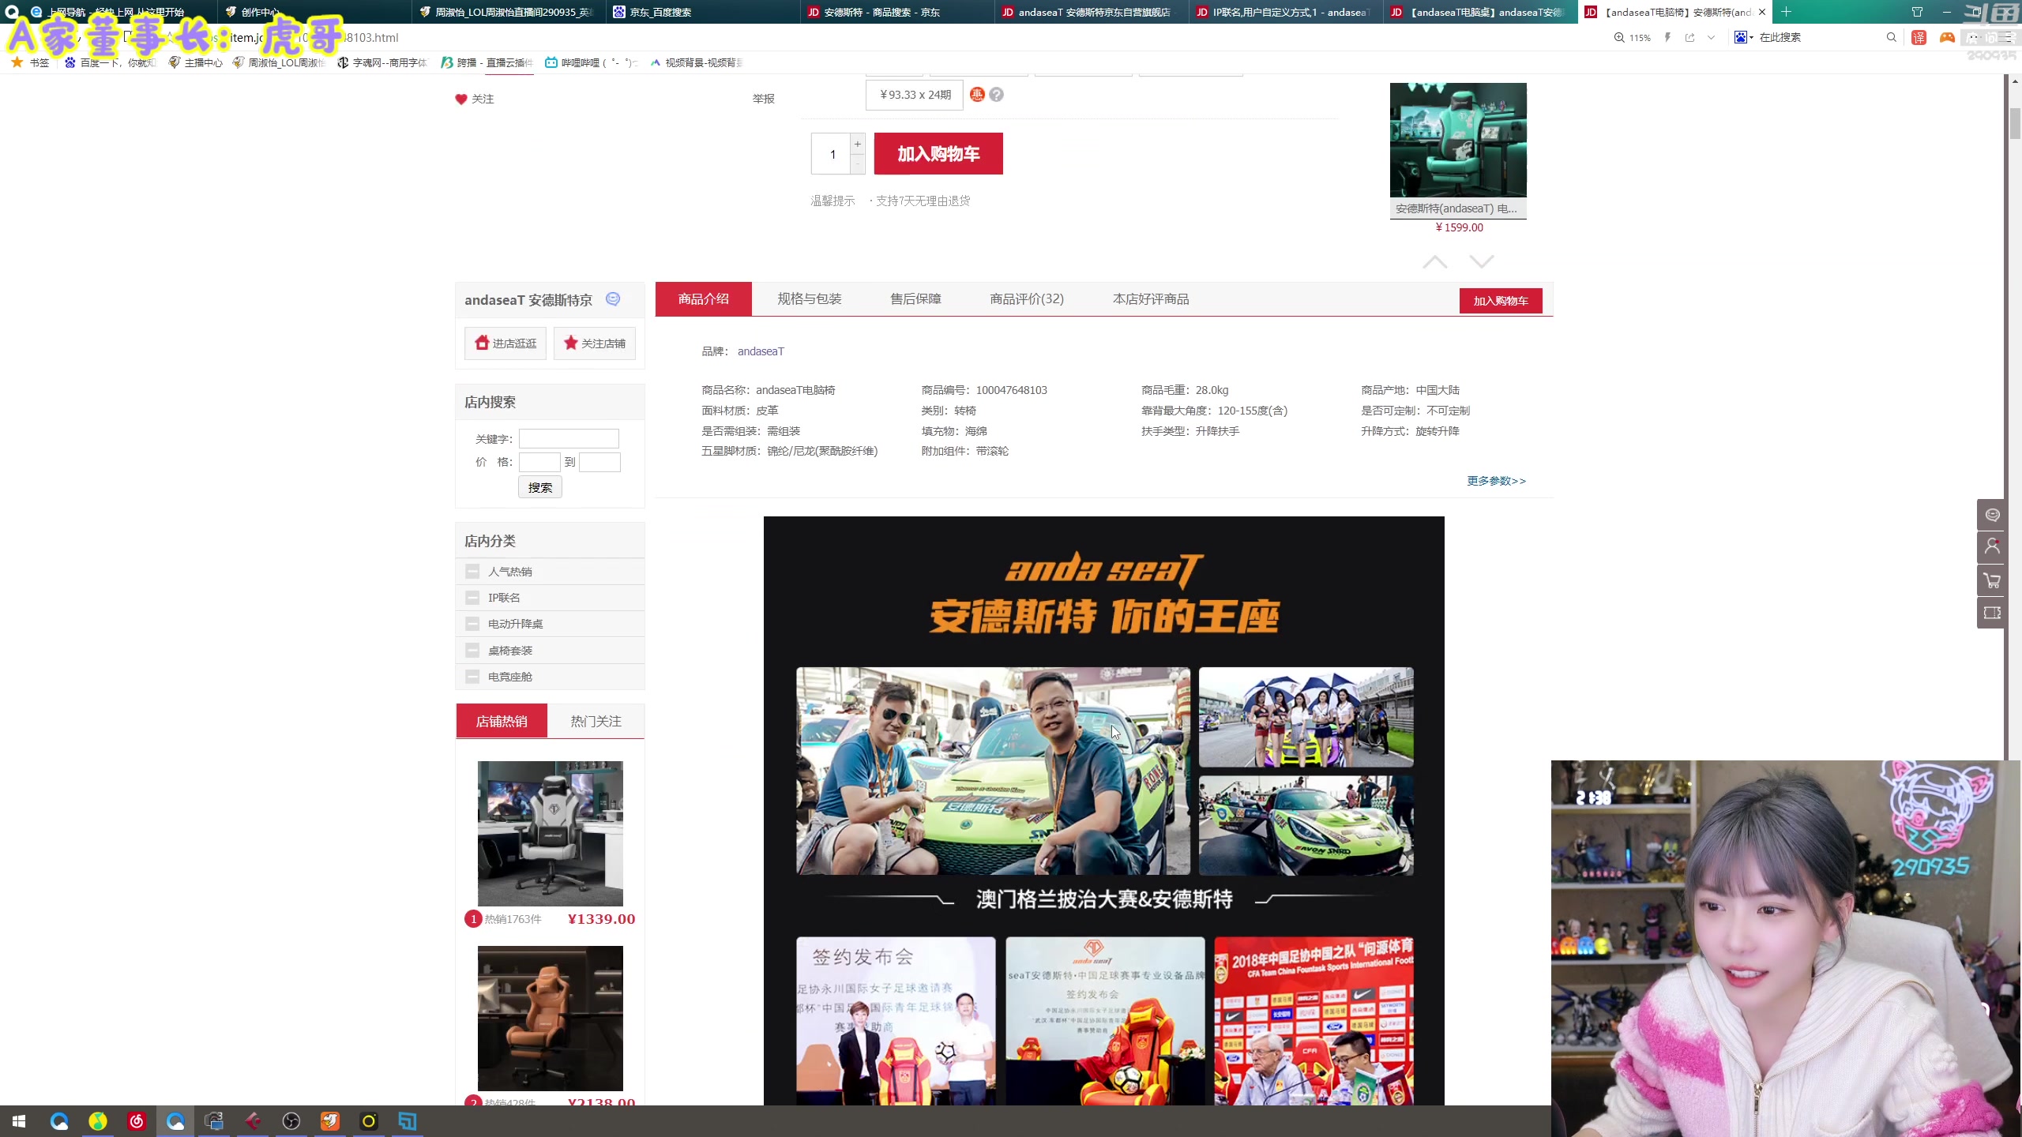Open the skin wardrobe icon in title bar
2022x1137 pixels.
point(1917,12)
